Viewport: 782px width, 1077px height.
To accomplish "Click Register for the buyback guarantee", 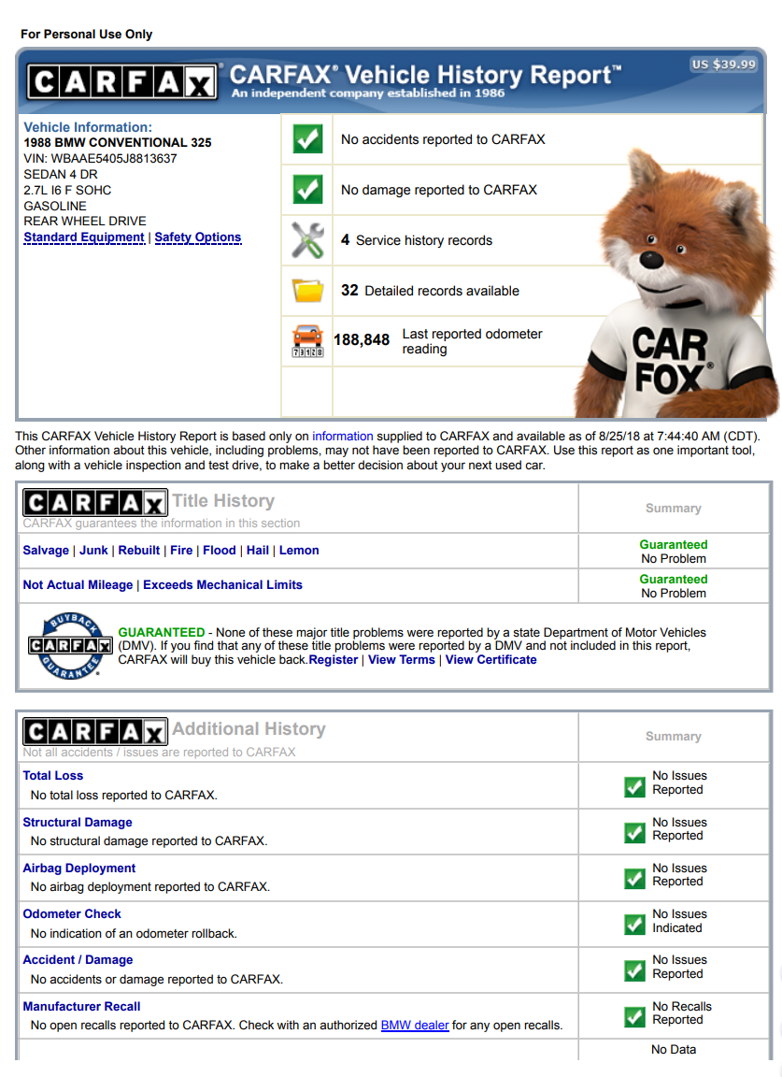I will 333,659.
